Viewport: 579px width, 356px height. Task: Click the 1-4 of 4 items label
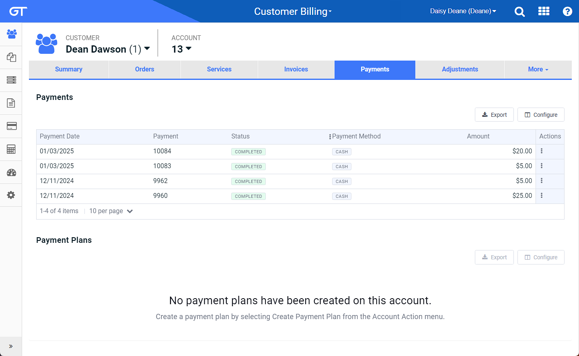point(59,211)
